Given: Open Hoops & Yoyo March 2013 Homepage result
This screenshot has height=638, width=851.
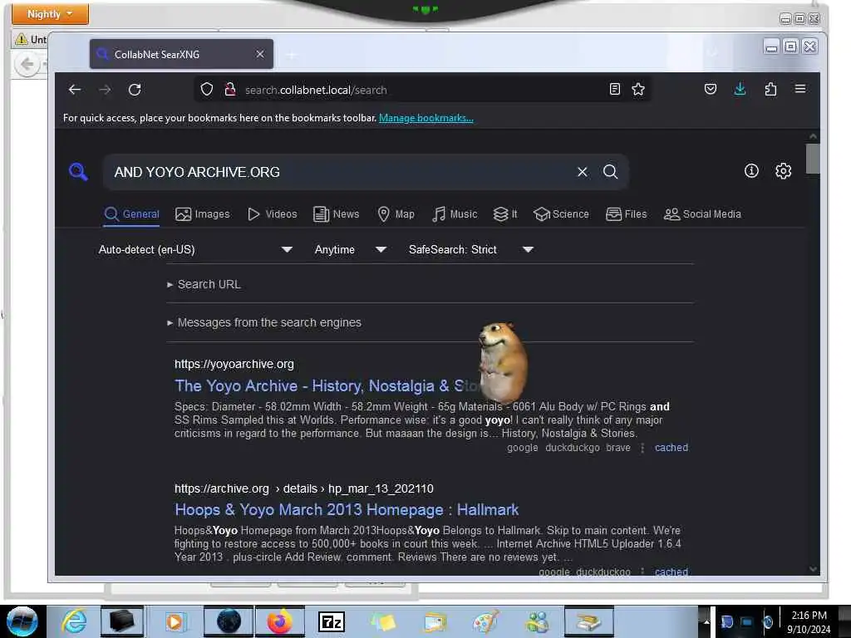Looking at the screenshot, I should coord(347,509).
